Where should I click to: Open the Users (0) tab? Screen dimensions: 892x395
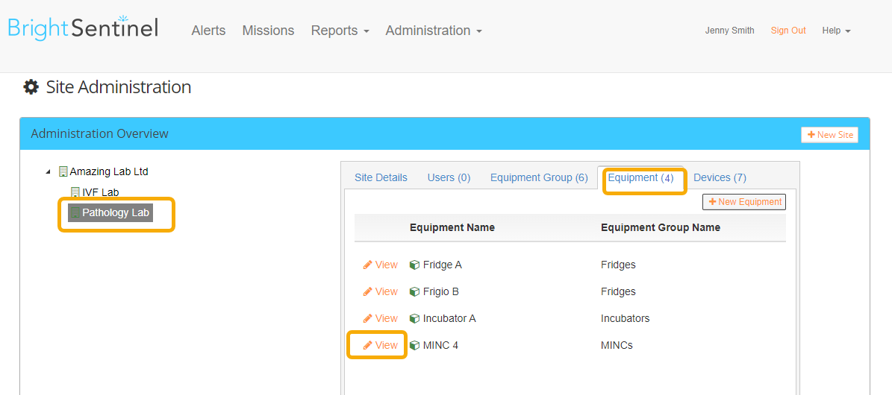(449, 178)
